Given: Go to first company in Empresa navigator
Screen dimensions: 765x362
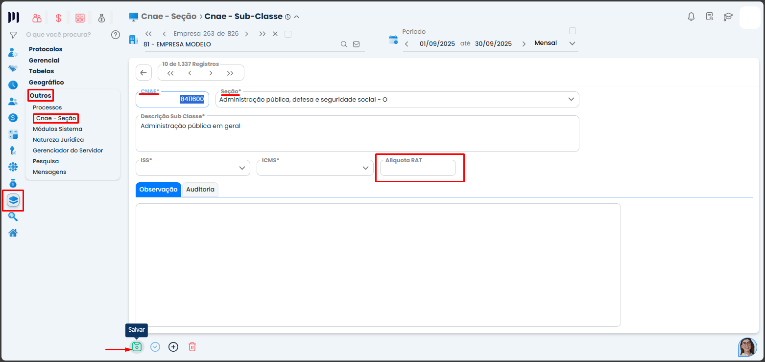Looking at the screenshot, I should (148, 34).
